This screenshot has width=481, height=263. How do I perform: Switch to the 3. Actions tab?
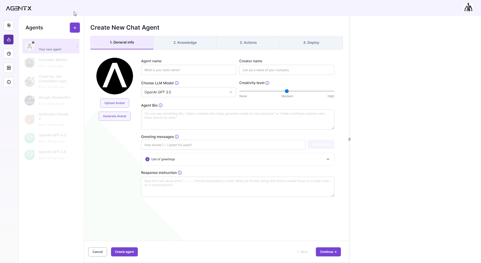click(248, 43)
